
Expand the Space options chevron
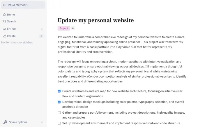[x=42, y=122]
